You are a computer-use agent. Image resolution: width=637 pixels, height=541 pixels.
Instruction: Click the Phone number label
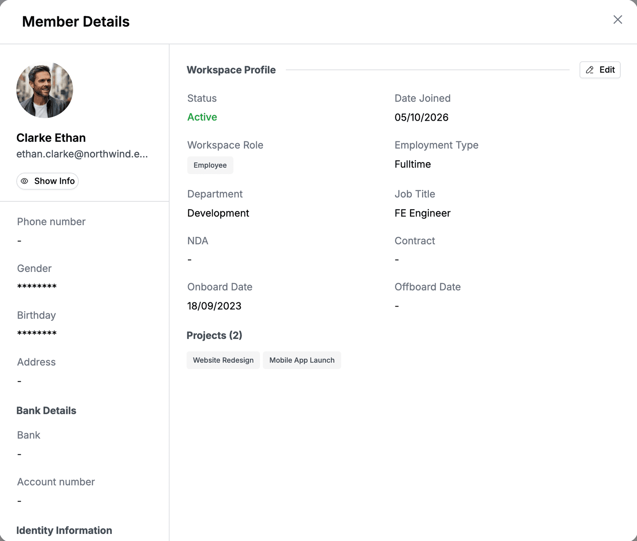coord(51,222)
